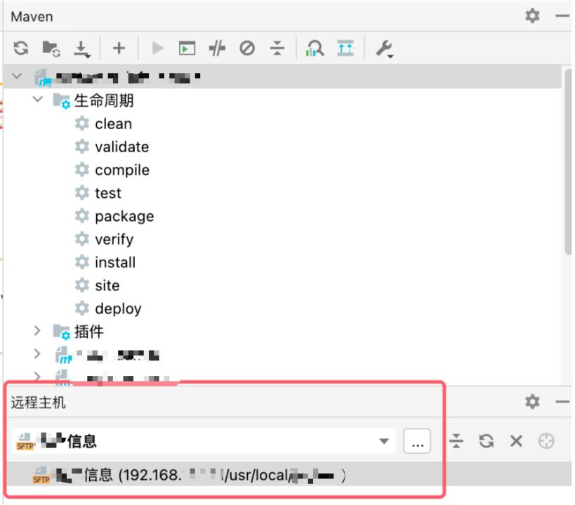
Task: Open 远程主机 panel gear options
Action: pyautogui.click(x=532, y=402)
